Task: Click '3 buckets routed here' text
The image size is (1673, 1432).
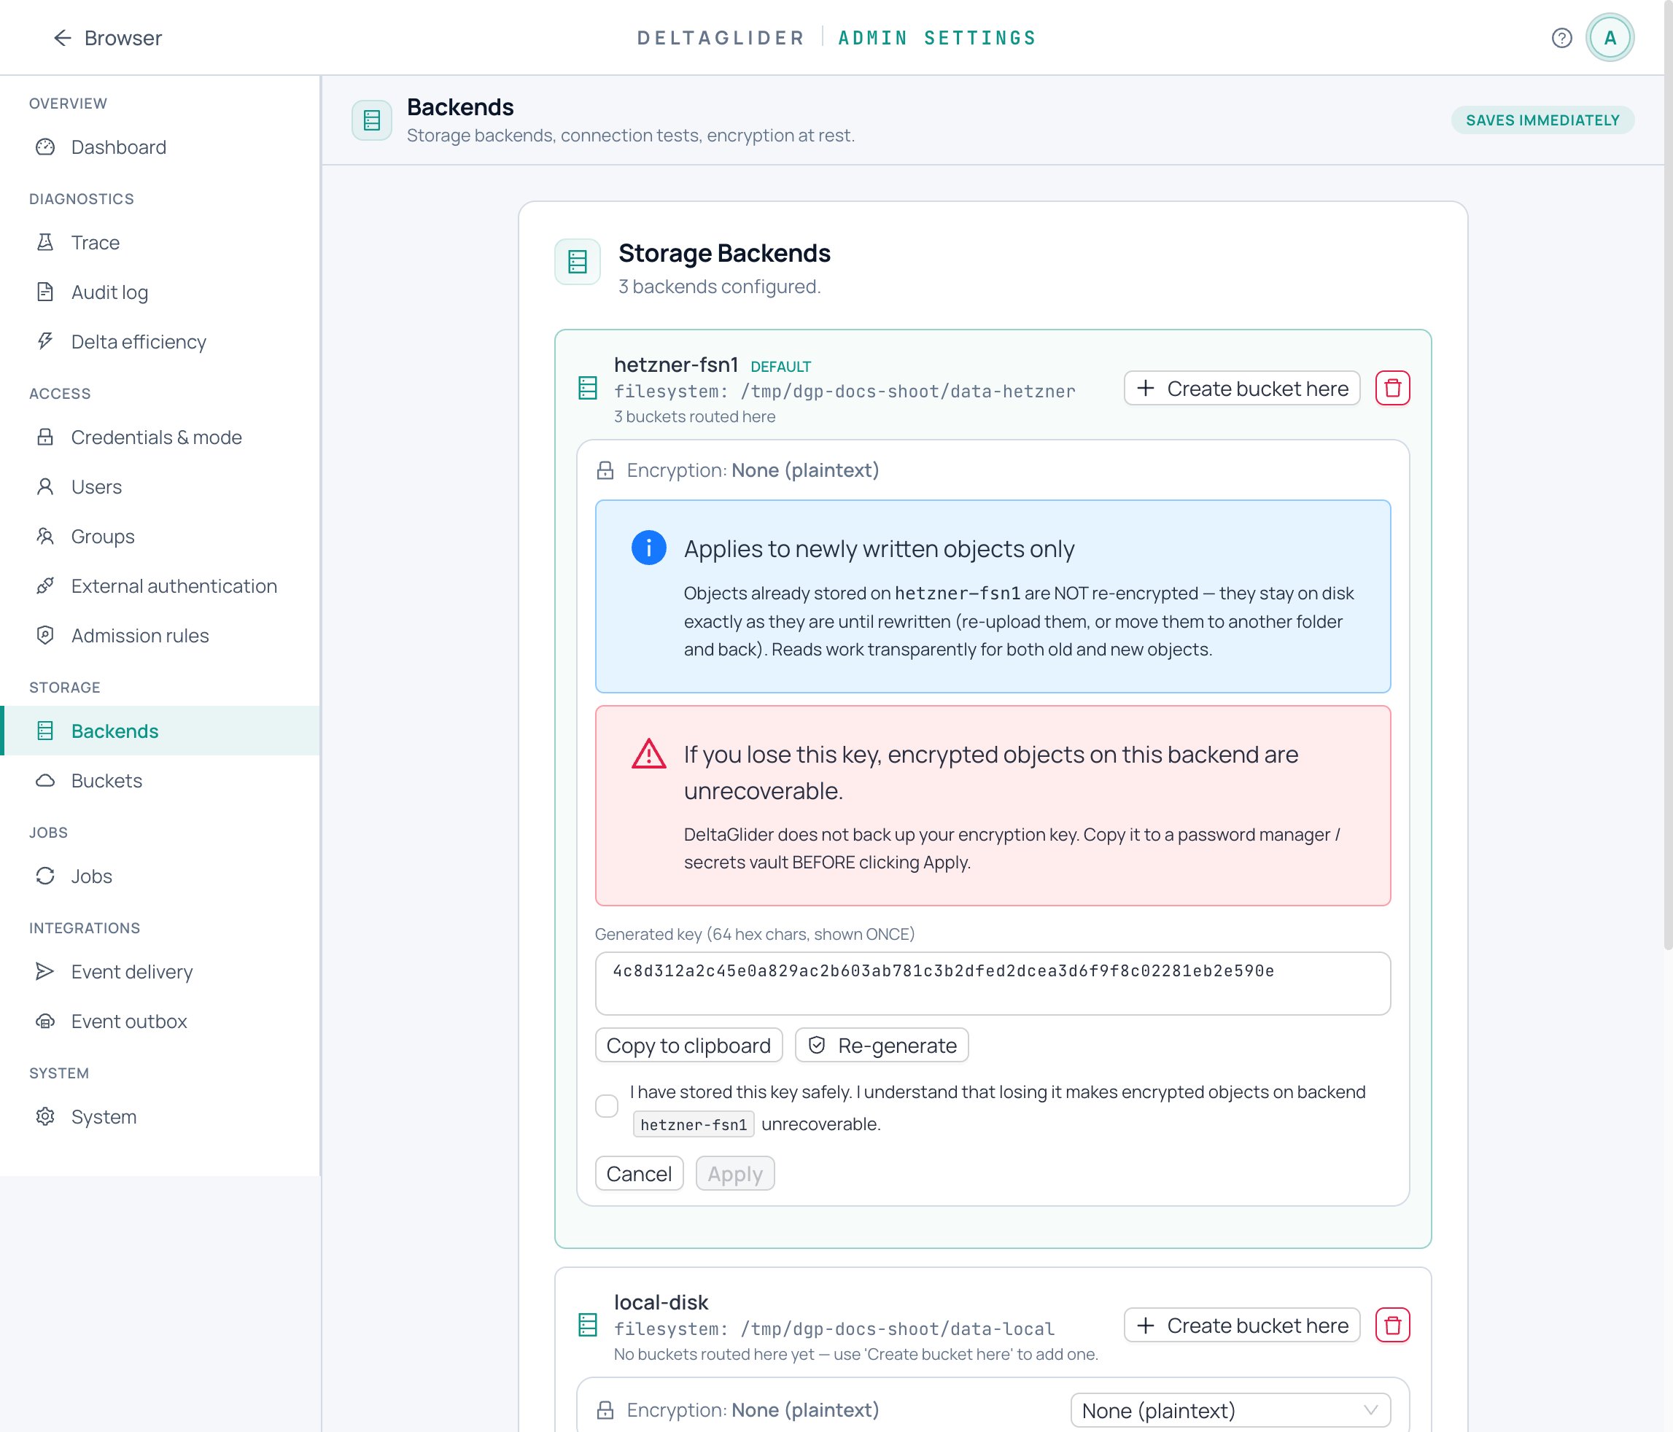Action: (x=694, y=416)
